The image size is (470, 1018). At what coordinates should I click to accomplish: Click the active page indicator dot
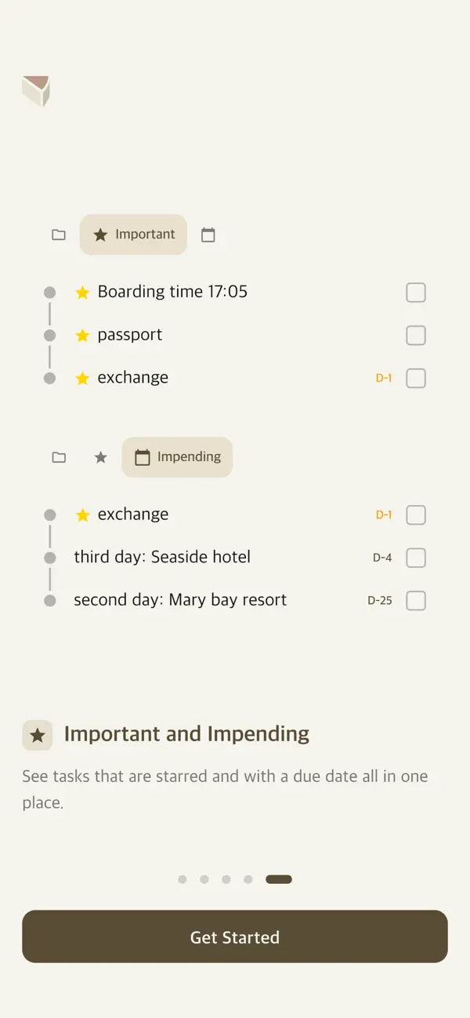pyautogui.click(x=278, y=879)
